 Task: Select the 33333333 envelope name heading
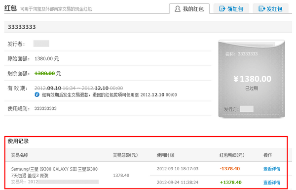[22, 27]
